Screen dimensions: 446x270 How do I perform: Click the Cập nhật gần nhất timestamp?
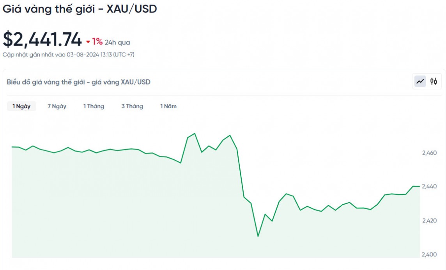[x=69, y=55]
